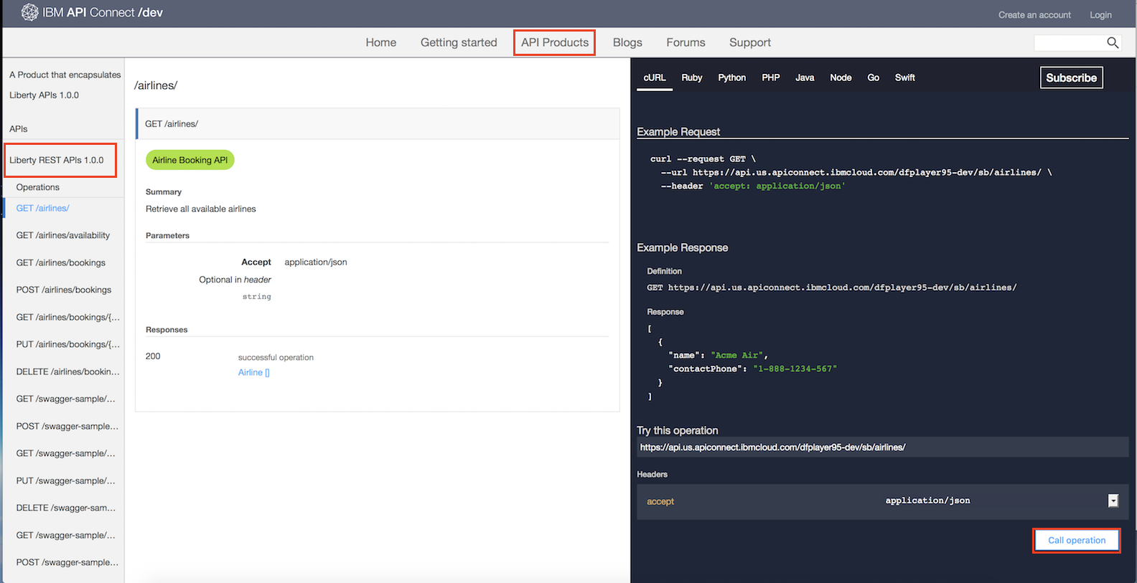Screen dimensions: 1137x583
Task: Click the Example Request heading
Action: [x=678, y=132]
